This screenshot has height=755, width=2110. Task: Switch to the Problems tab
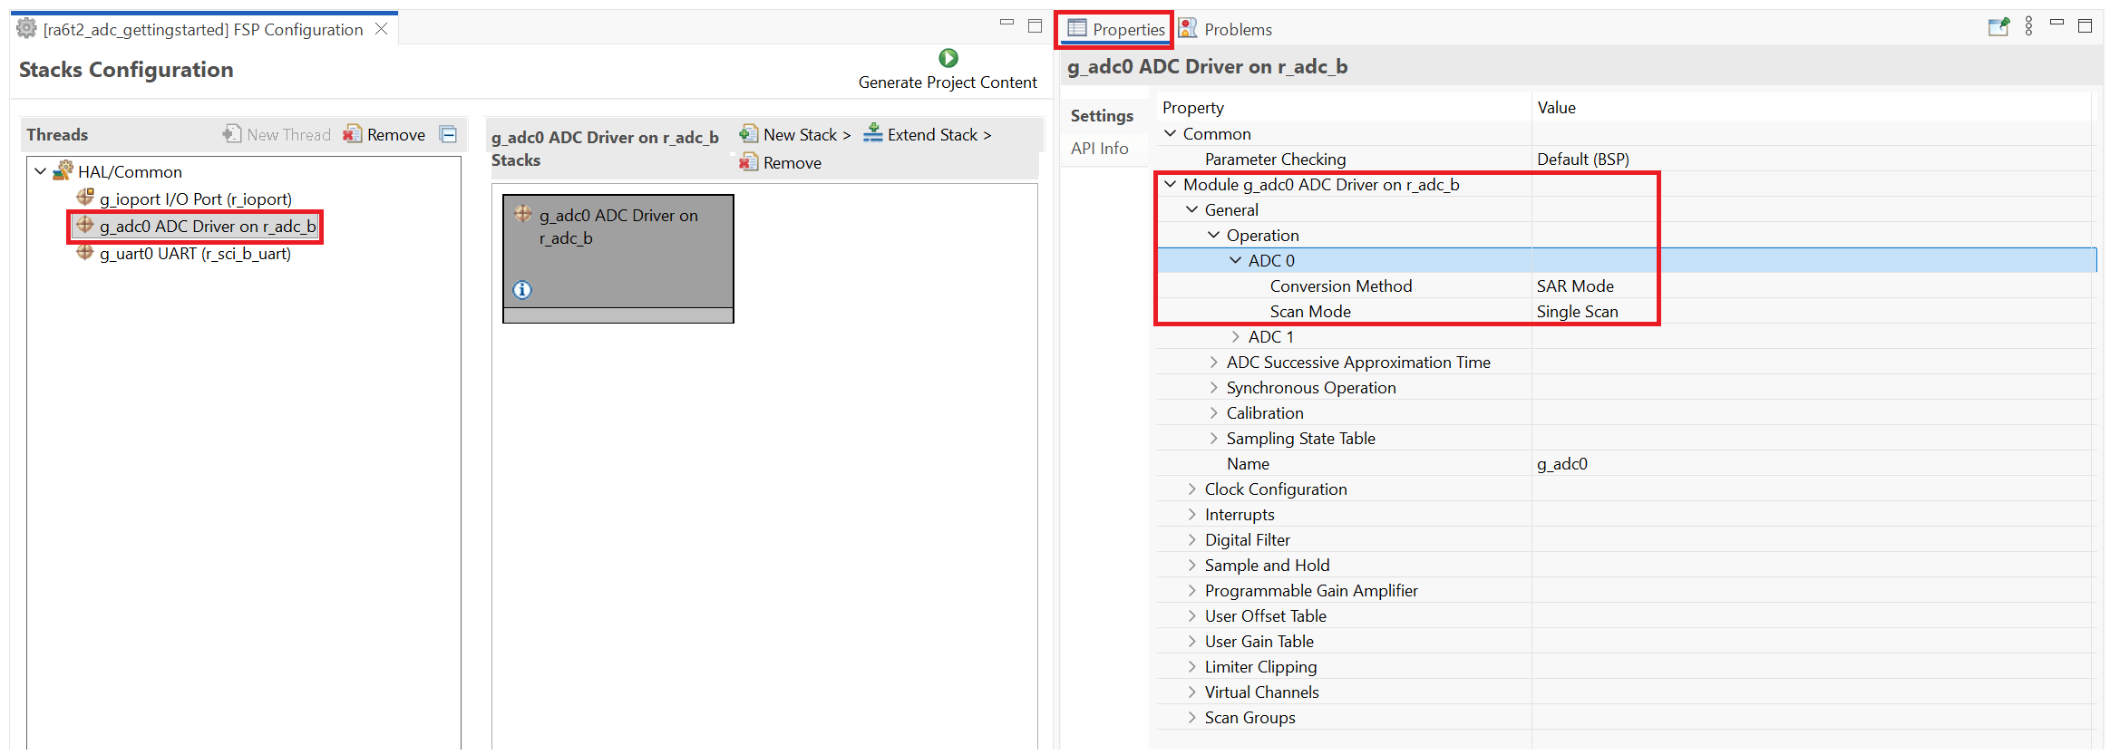point(1225,30)
